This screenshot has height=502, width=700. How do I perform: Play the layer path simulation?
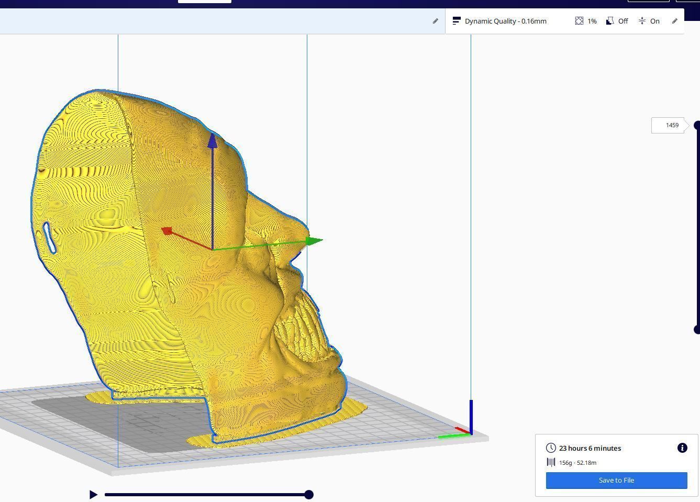(93, 495)
